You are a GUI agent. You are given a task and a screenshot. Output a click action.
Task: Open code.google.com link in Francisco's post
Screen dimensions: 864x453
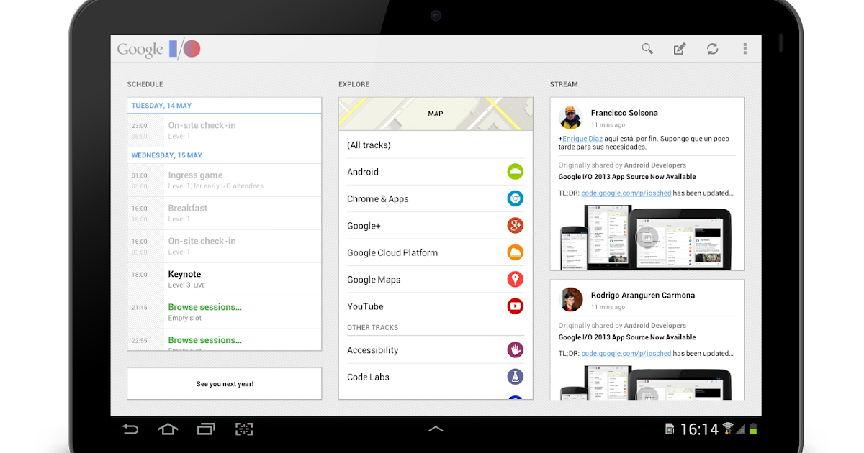point(626,193)
